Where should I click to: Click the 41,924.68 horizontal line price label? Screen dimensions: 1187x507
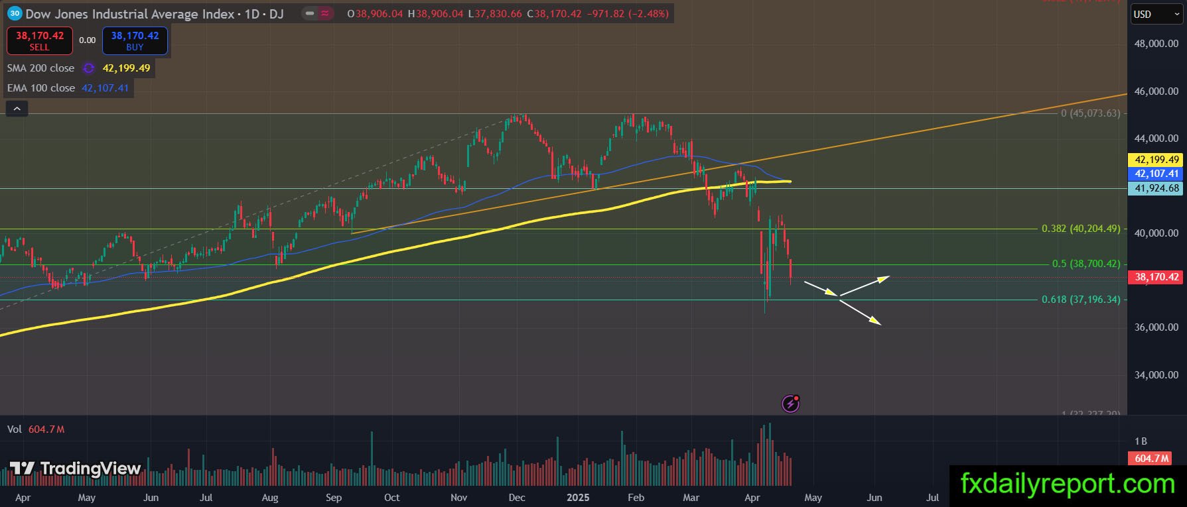pyautogui.click(x=1156, y=188)
